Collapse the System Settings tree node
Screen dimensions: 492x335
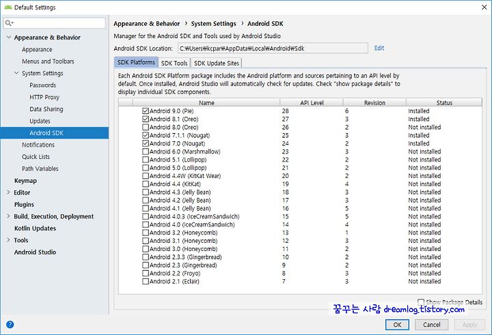16,73
